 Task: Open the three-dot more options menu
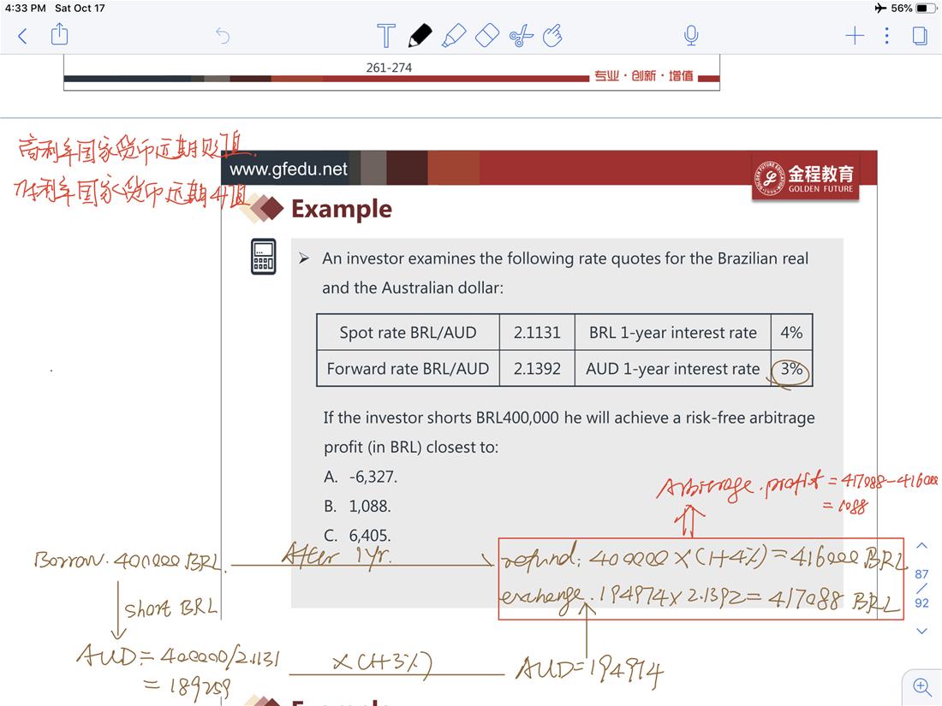886,36
